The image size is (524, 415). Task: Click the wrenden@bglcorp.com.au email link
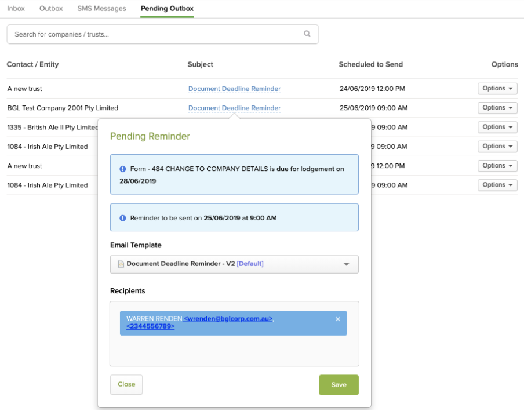(228, 319)
